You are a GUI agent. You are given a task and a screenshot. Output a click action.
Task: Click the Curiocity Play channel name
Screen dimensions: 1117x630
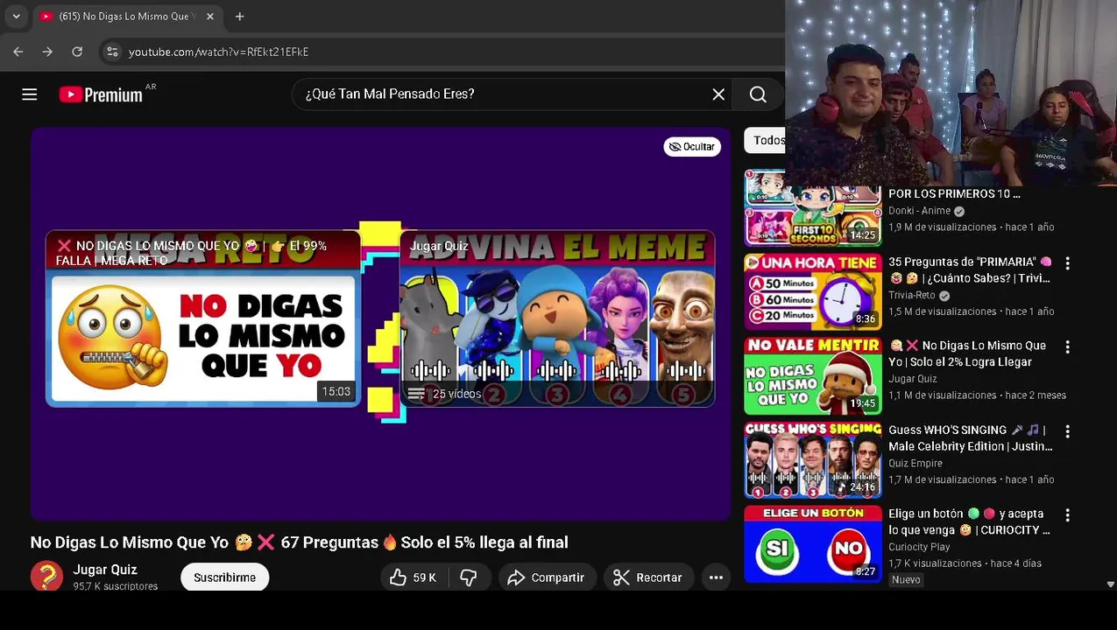(919, 547)
